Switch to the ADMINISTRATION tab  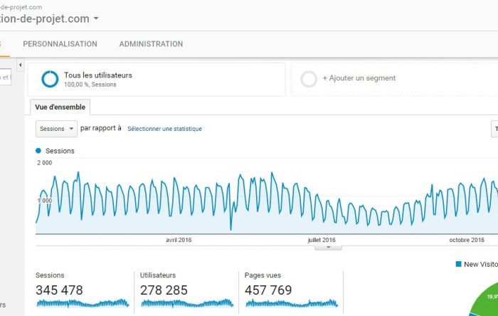151,44
